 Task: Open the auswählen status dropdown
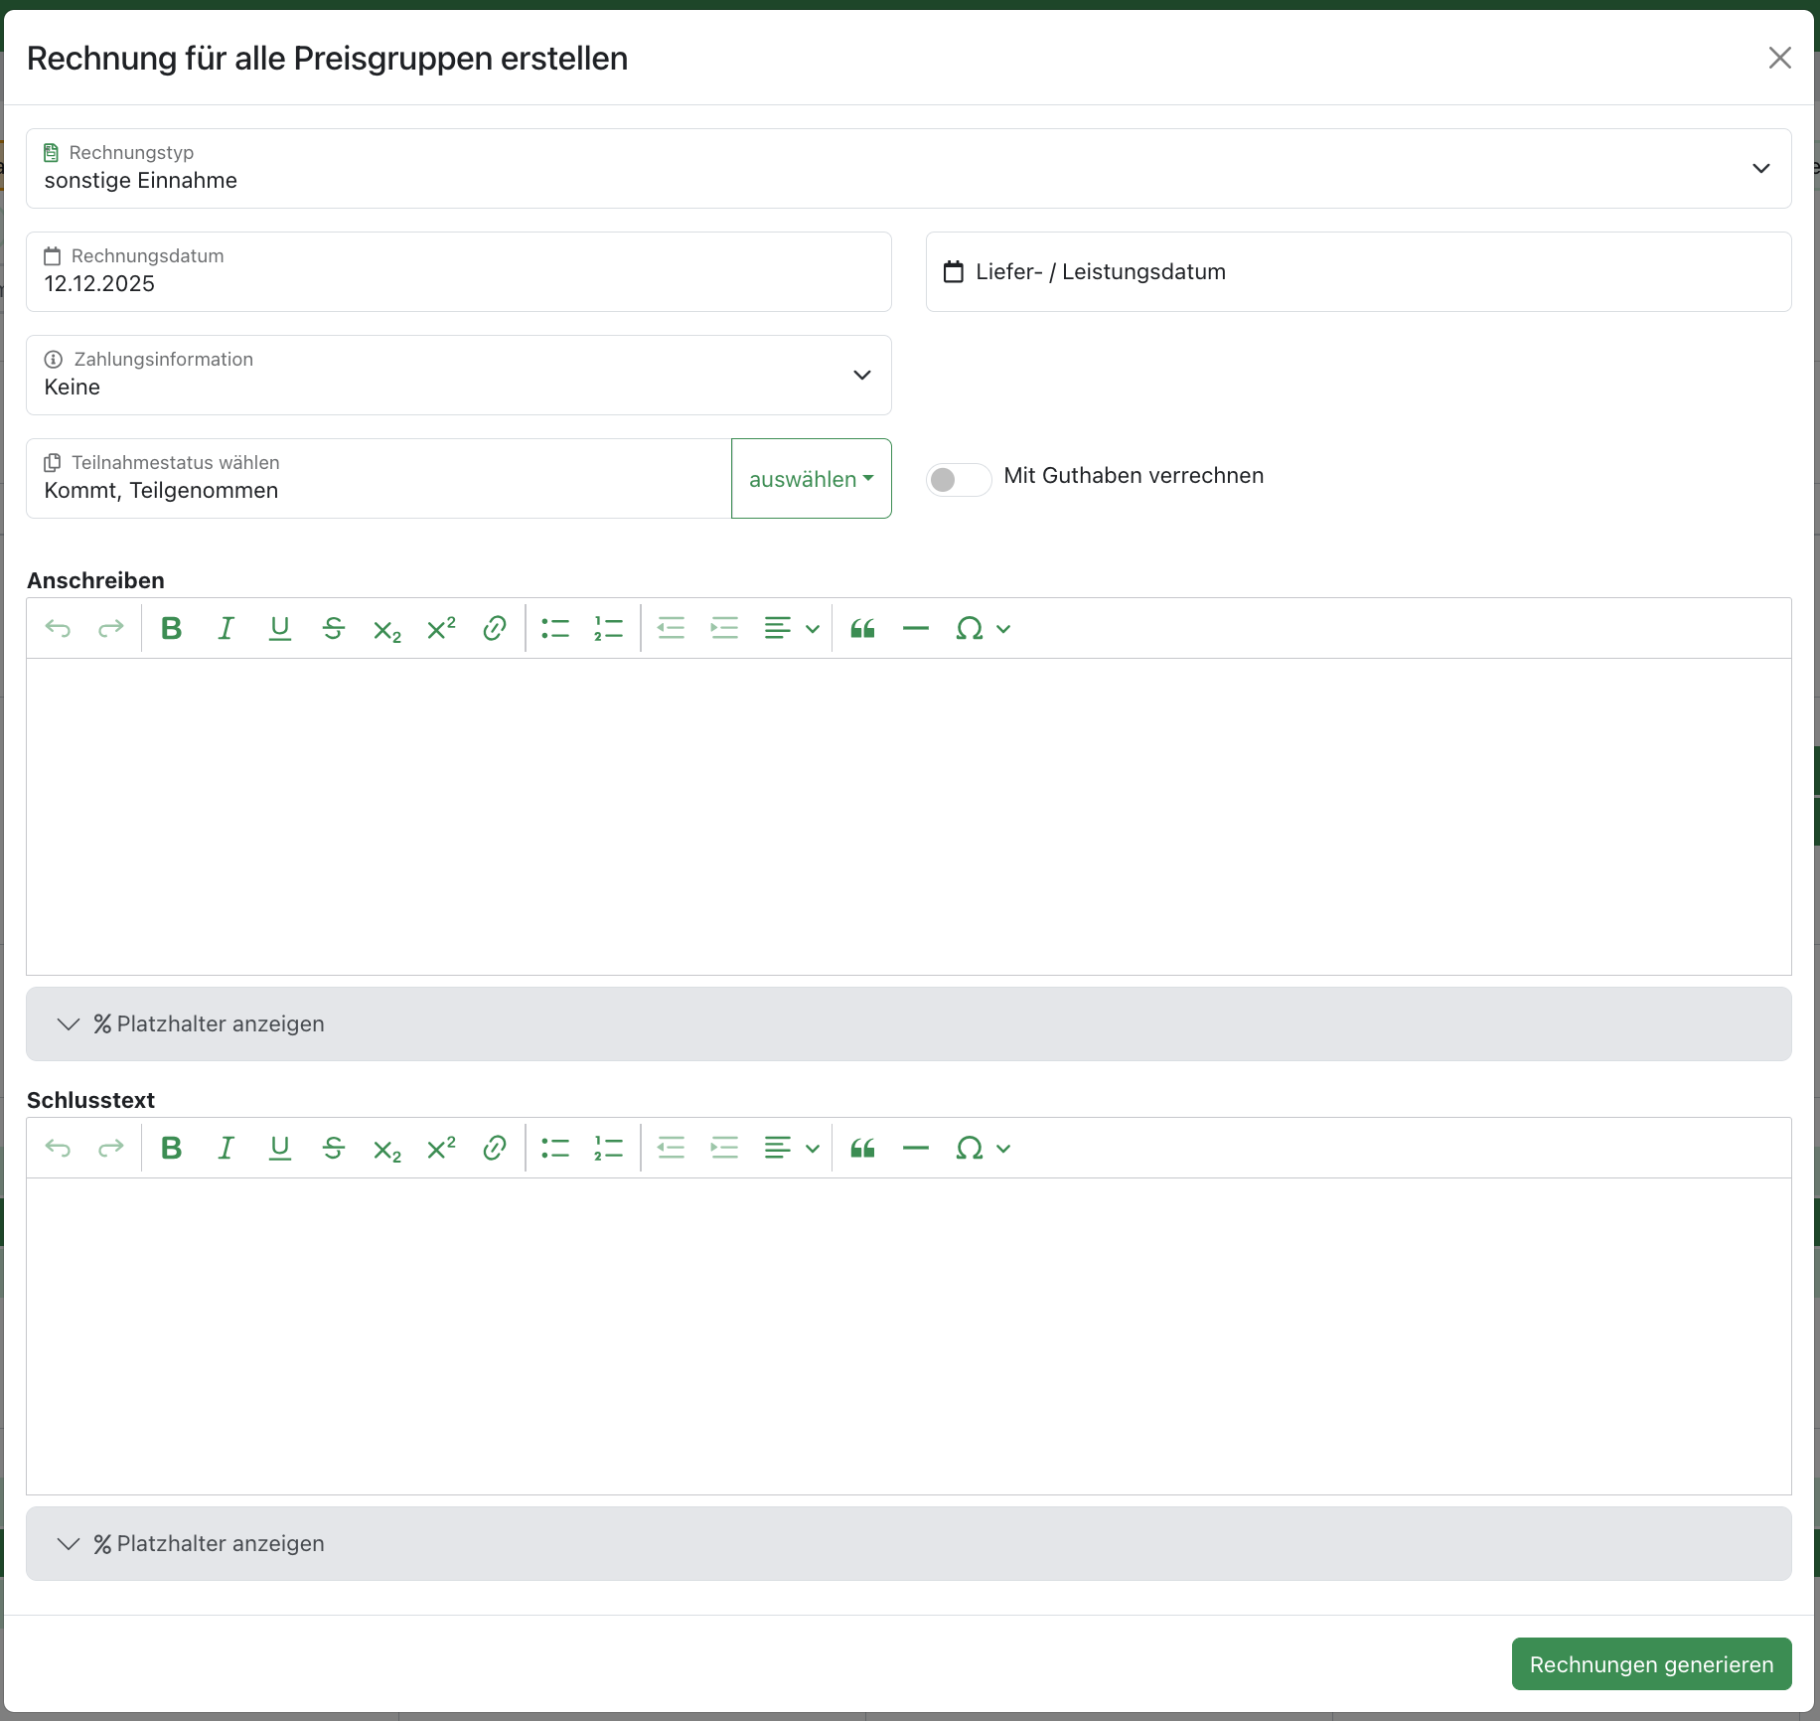pos(811,479)
